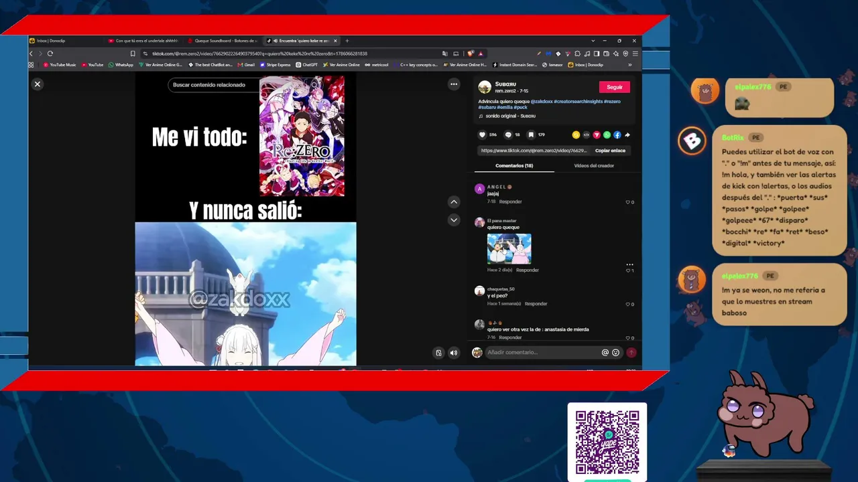Screen dimensions: 858x482
Task: Click the Yape QR code on stream overlay
Action: point(607,442)
